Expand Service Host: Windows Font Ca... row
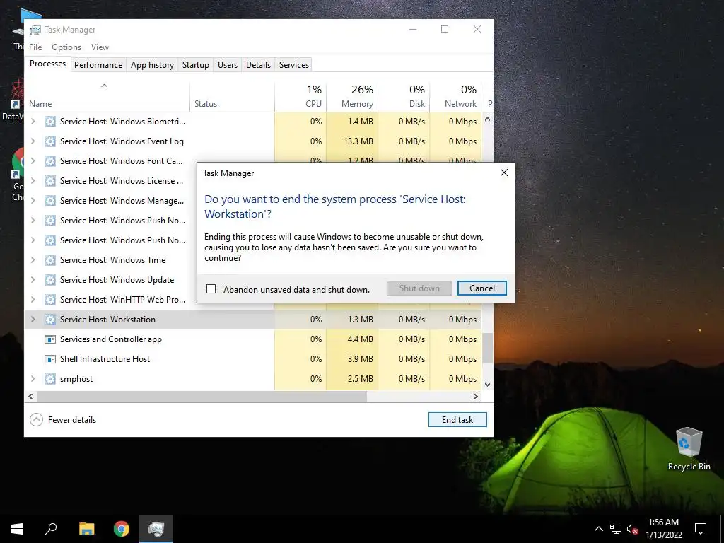Screen dimensions: 724x543 tap(33, 161)
